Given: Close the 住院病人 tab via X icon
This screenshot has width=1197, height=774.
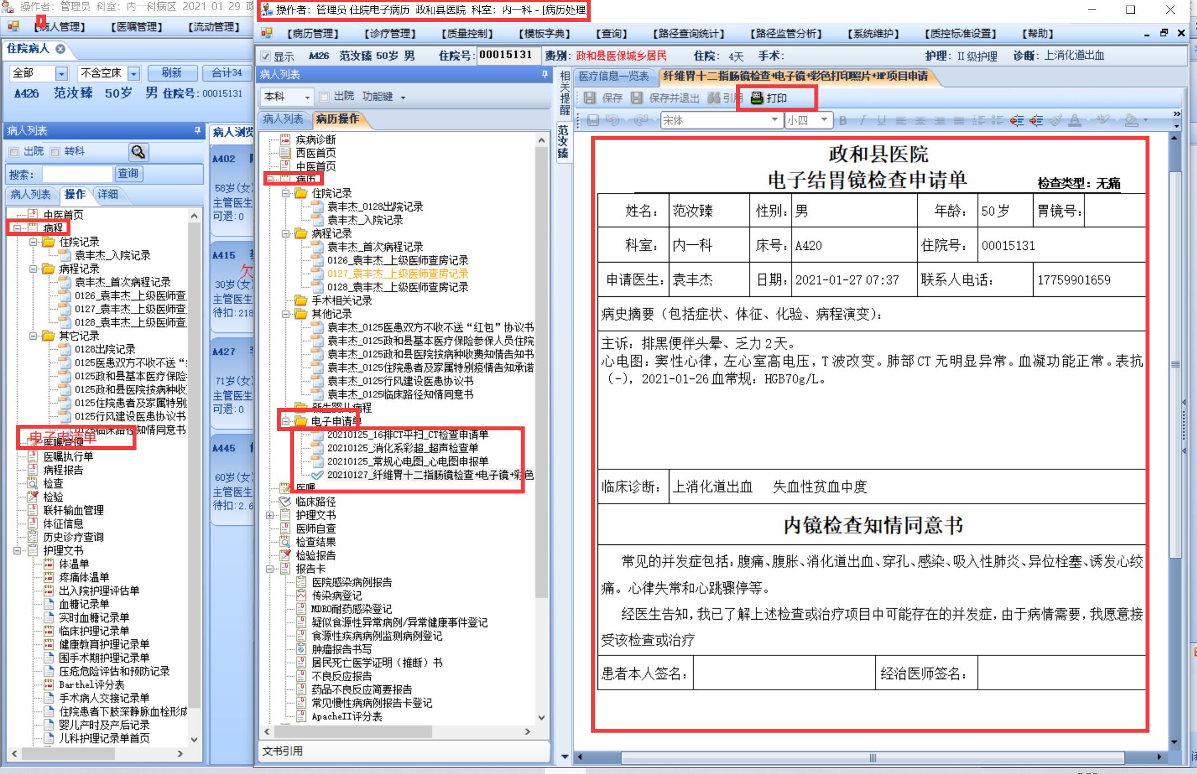Looking at the screenshot, I should point(60,49).
